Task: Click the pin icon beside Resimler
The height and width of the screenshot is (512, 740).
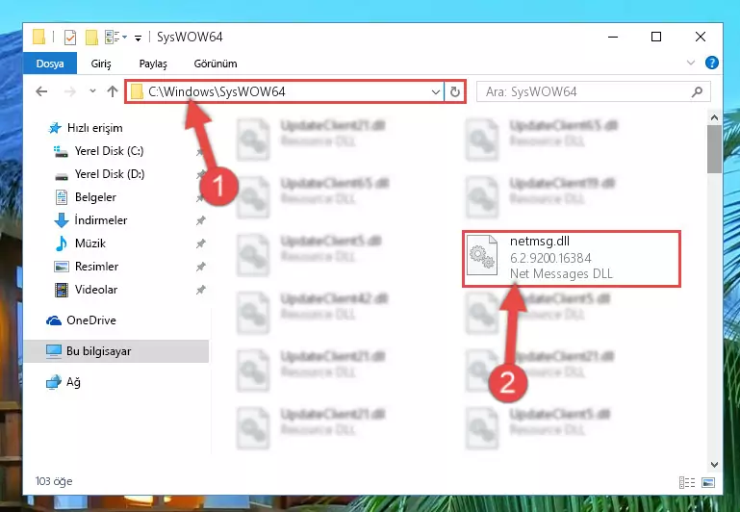Action: 200,267
